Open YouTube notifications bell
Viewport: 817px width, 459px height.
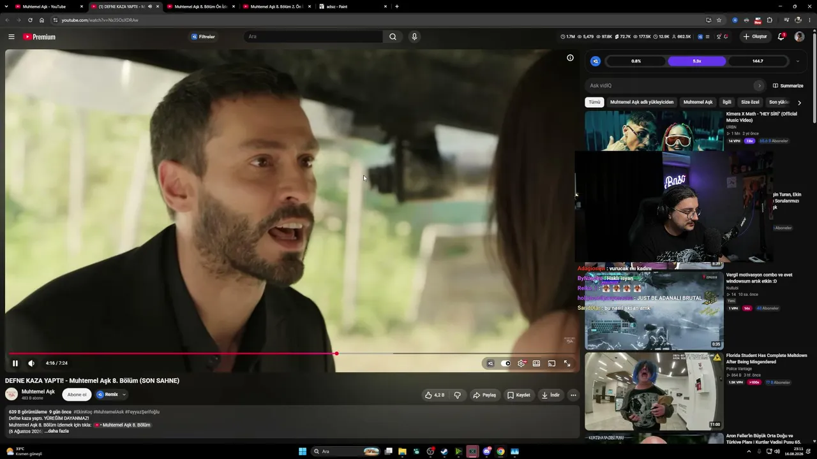click(781, 37)
